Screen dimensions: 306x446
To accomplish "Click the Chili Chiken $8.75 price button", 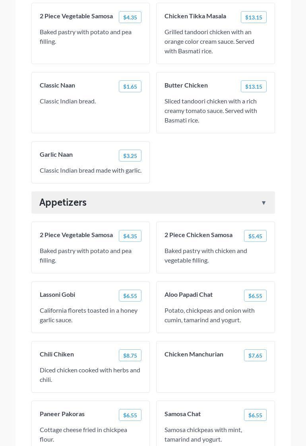I will (x=130, y=355).
